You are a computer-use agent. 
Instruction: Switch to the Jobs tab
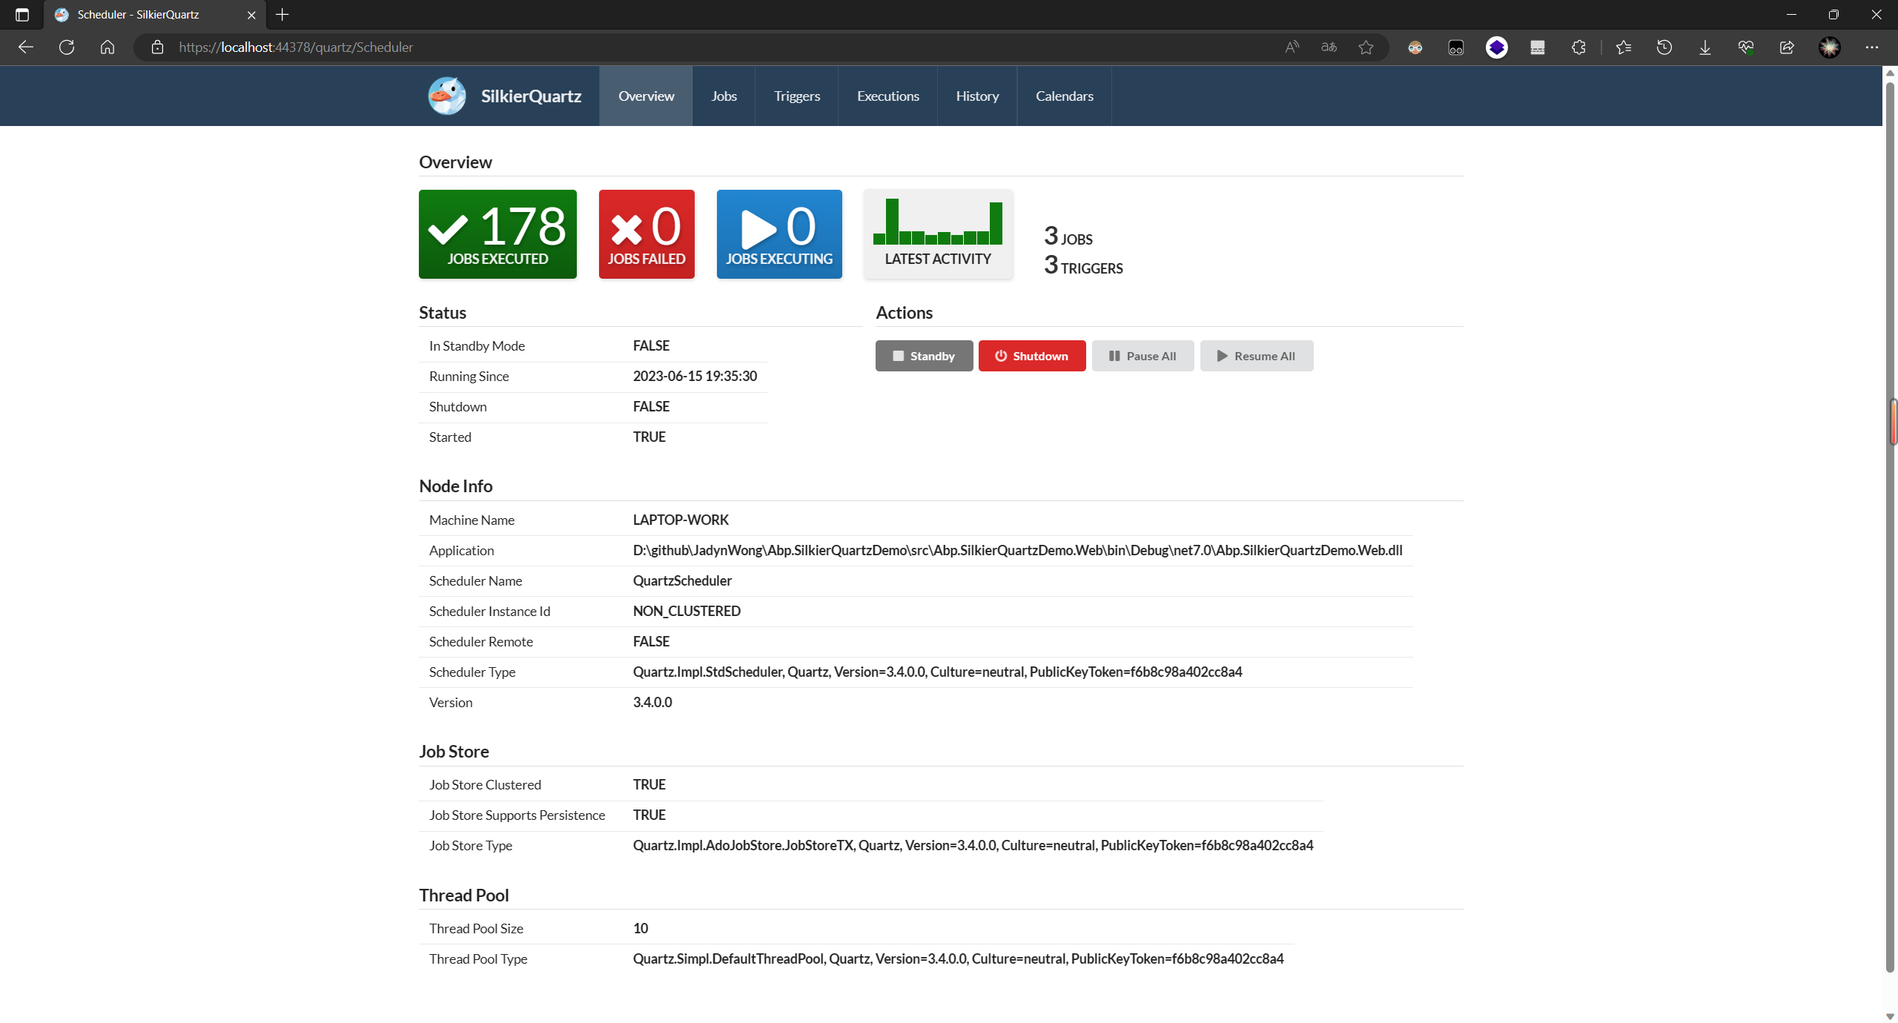[724, 96]
